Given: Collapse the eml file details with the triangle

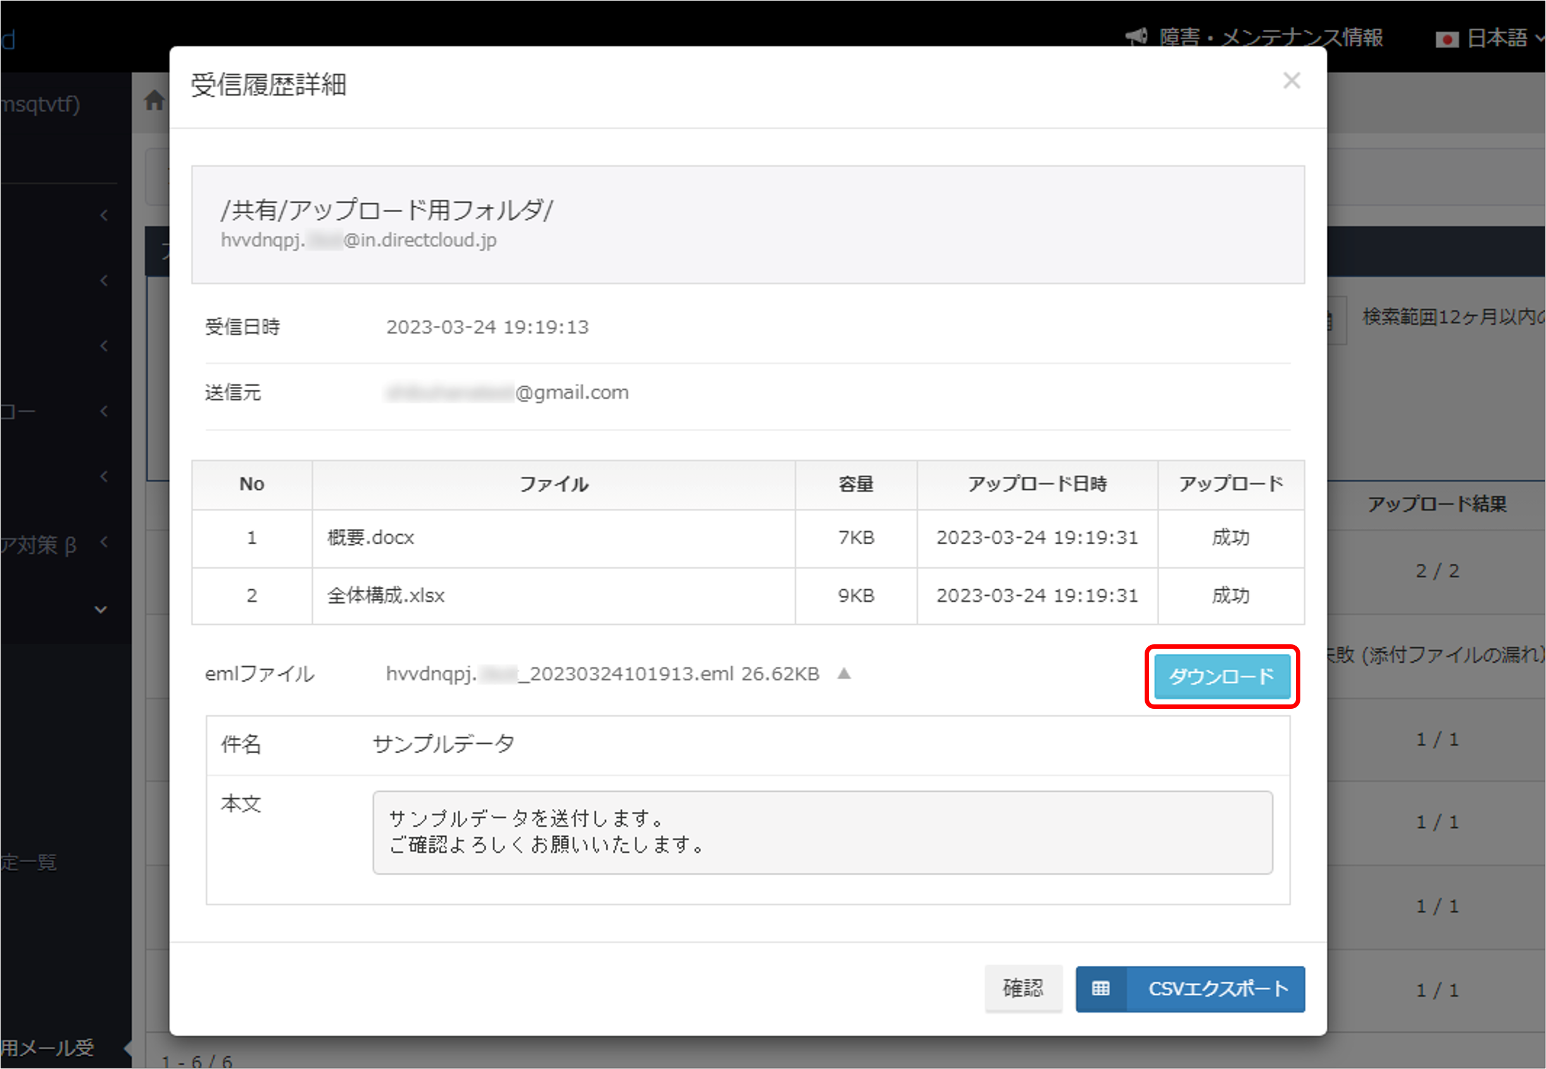Looking at the screenshot, I should (845, 674).
